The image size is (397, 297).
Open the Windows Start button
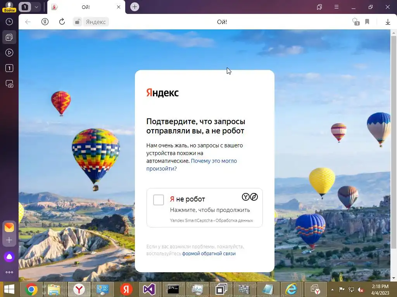[9, 289]
